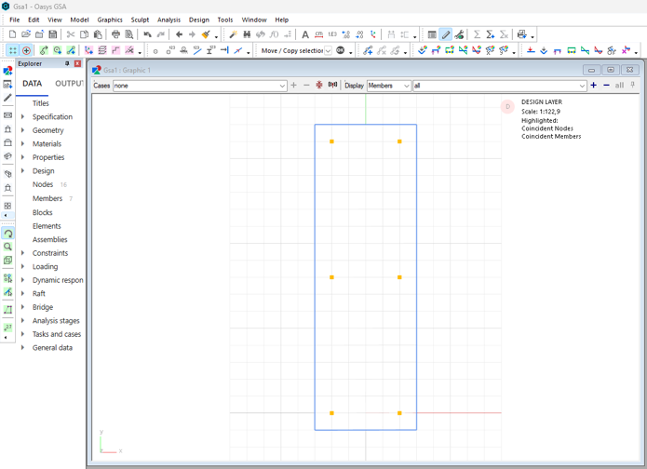Switch to the OUTPUT tab in Explorer
The image size is (647, 469).
click(x=69, y=84)
